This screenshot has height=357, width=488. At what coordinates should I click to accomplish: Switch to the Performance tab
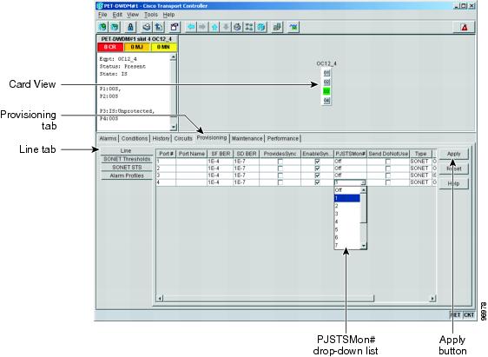pos(283,138)
